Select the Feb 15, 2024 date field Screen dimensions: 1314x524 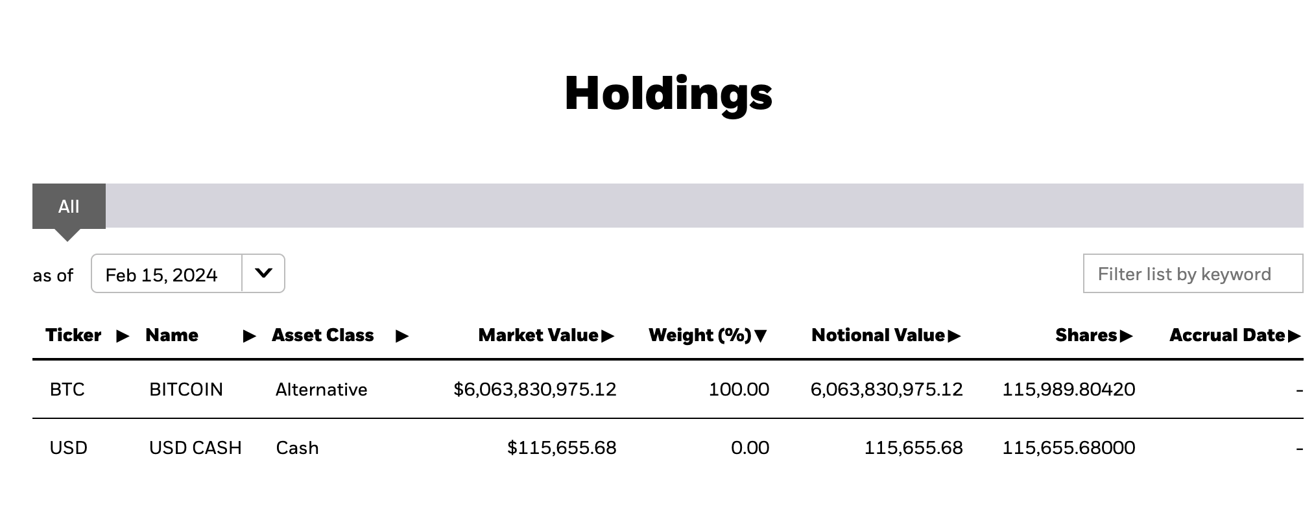(x=166, y=275)
